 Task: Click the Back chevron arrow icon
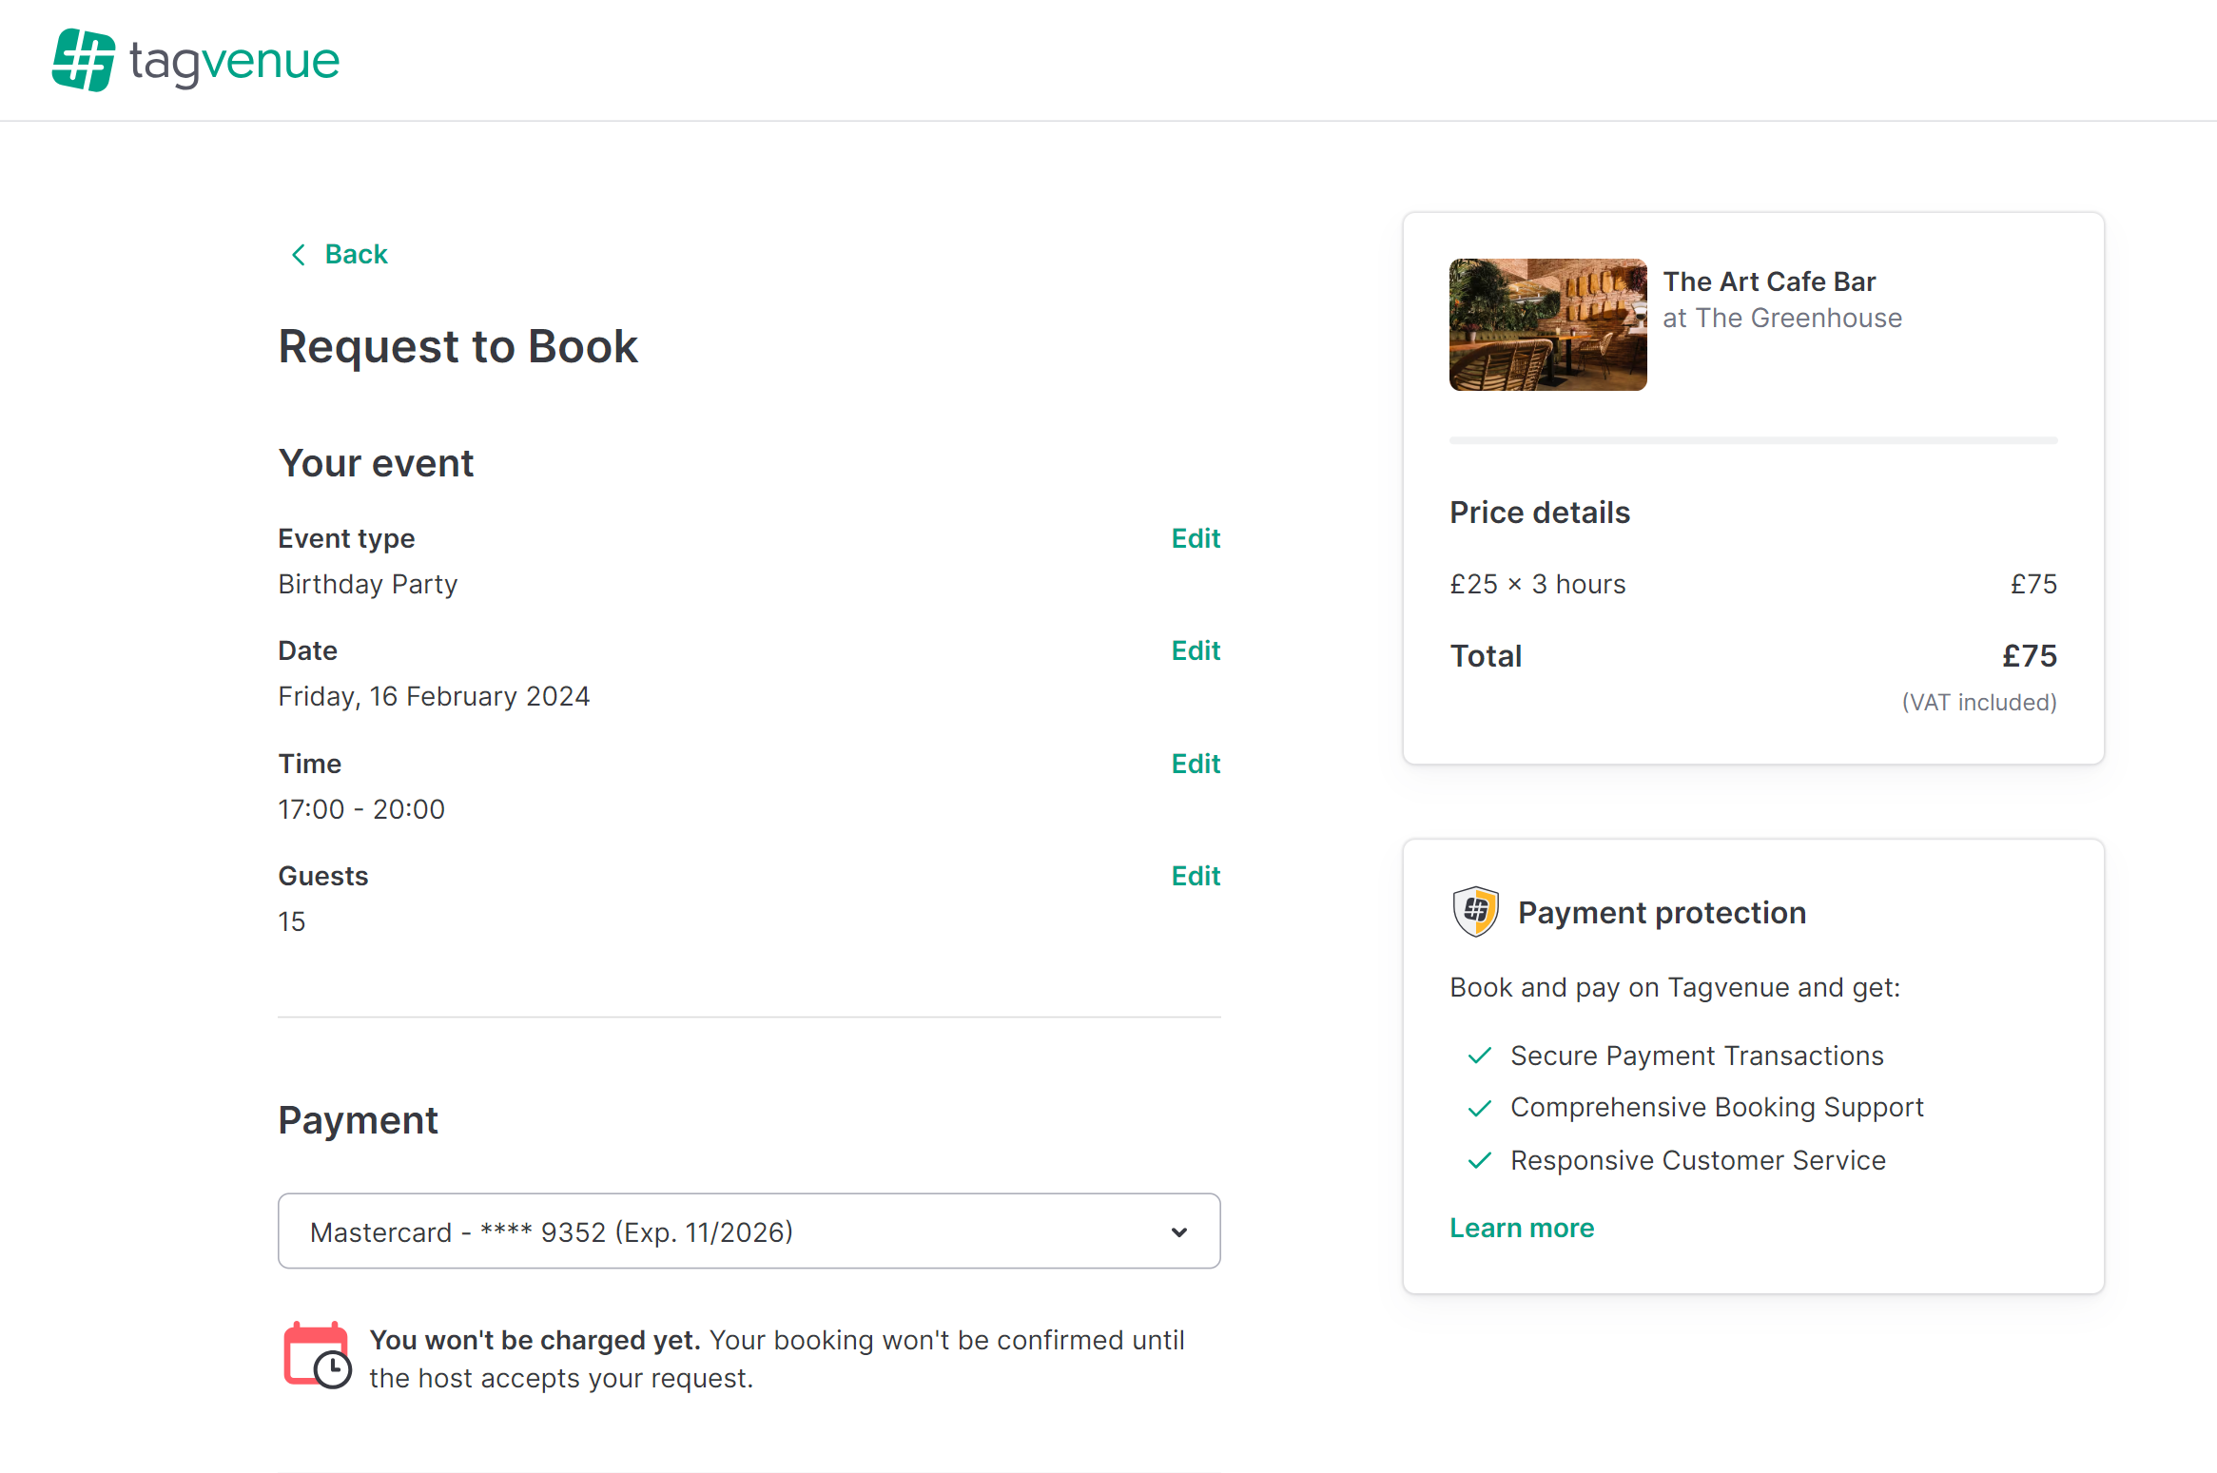click(x=298, y=254)
